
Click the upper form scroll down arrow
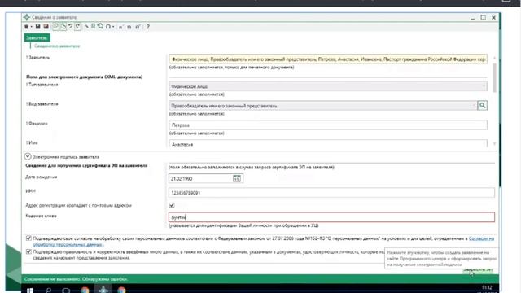(x=494, y=144)
